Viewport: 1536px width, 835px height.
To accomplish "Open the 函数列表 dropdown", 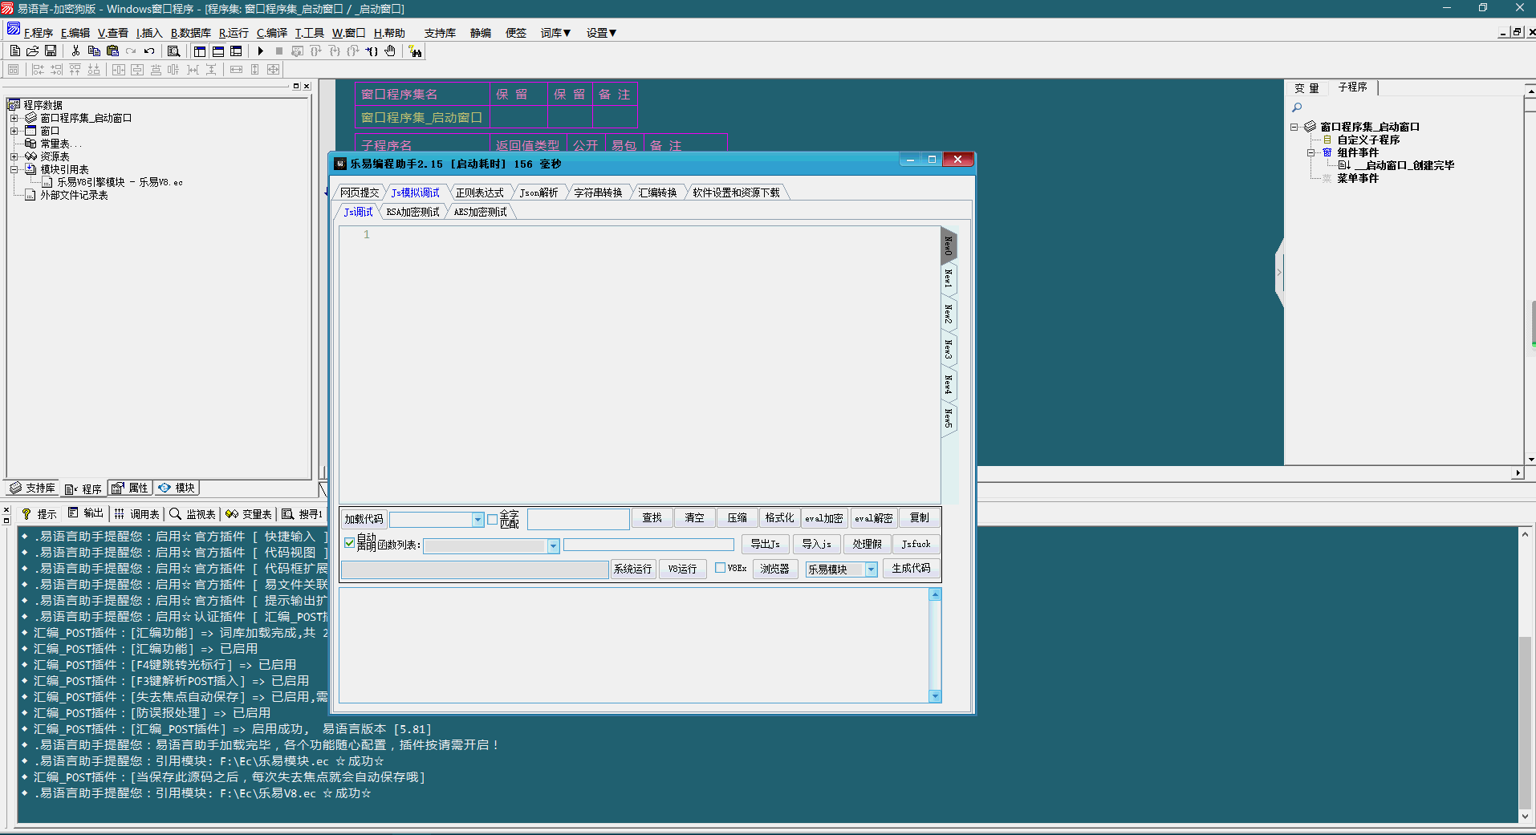I will point(553,546).
